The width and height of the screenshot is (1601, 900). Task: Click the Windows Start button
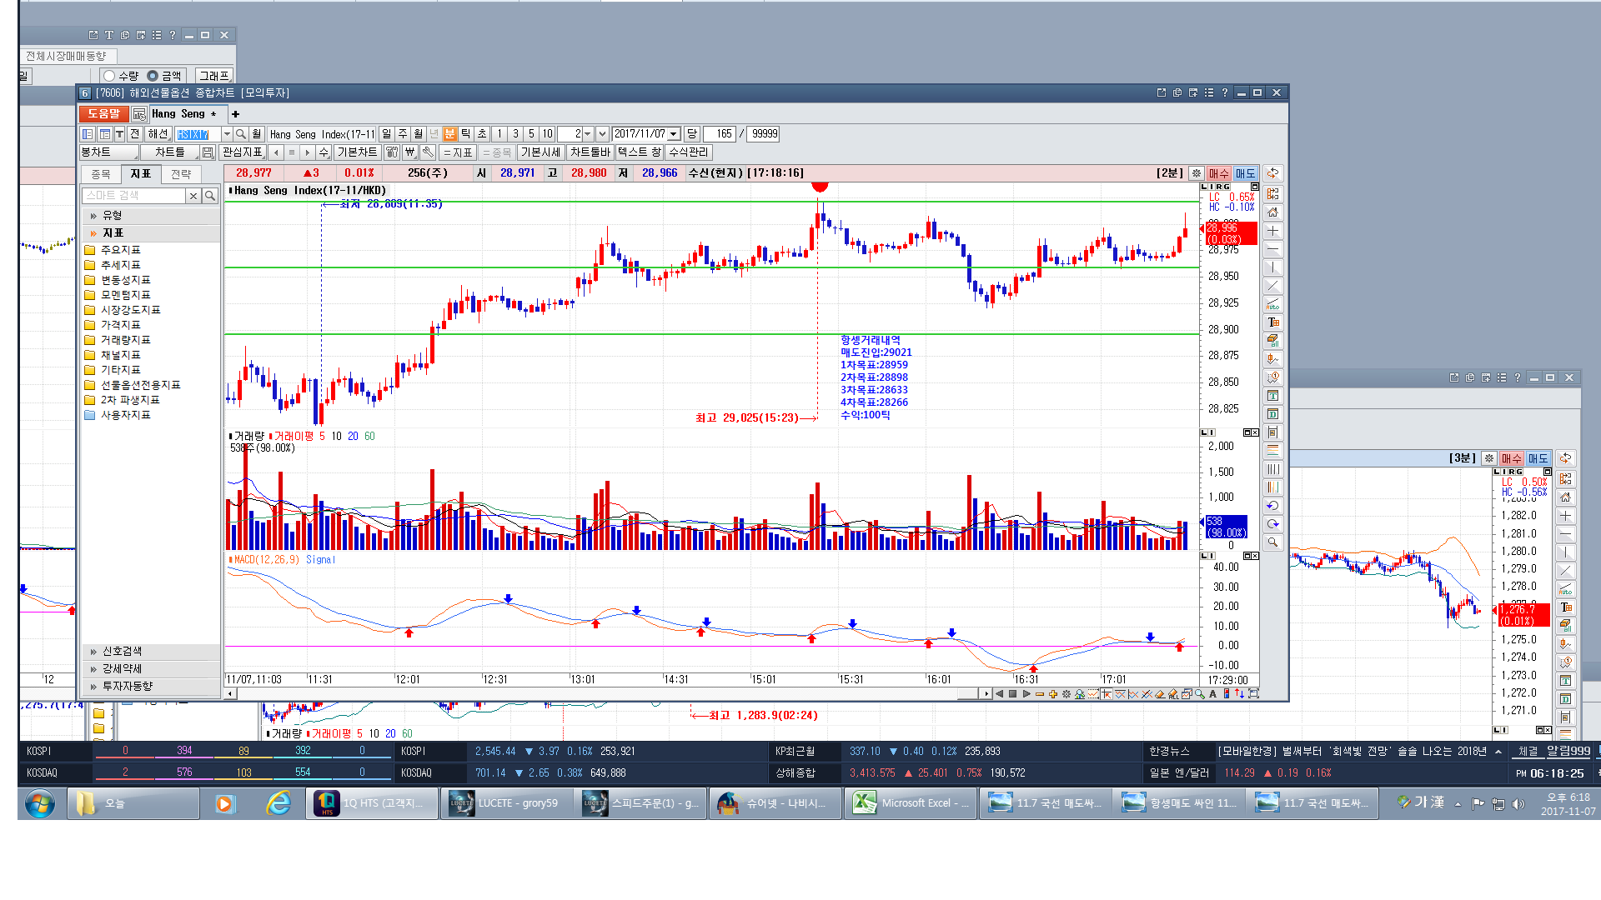pyautogui.click(x=39, y=803)
